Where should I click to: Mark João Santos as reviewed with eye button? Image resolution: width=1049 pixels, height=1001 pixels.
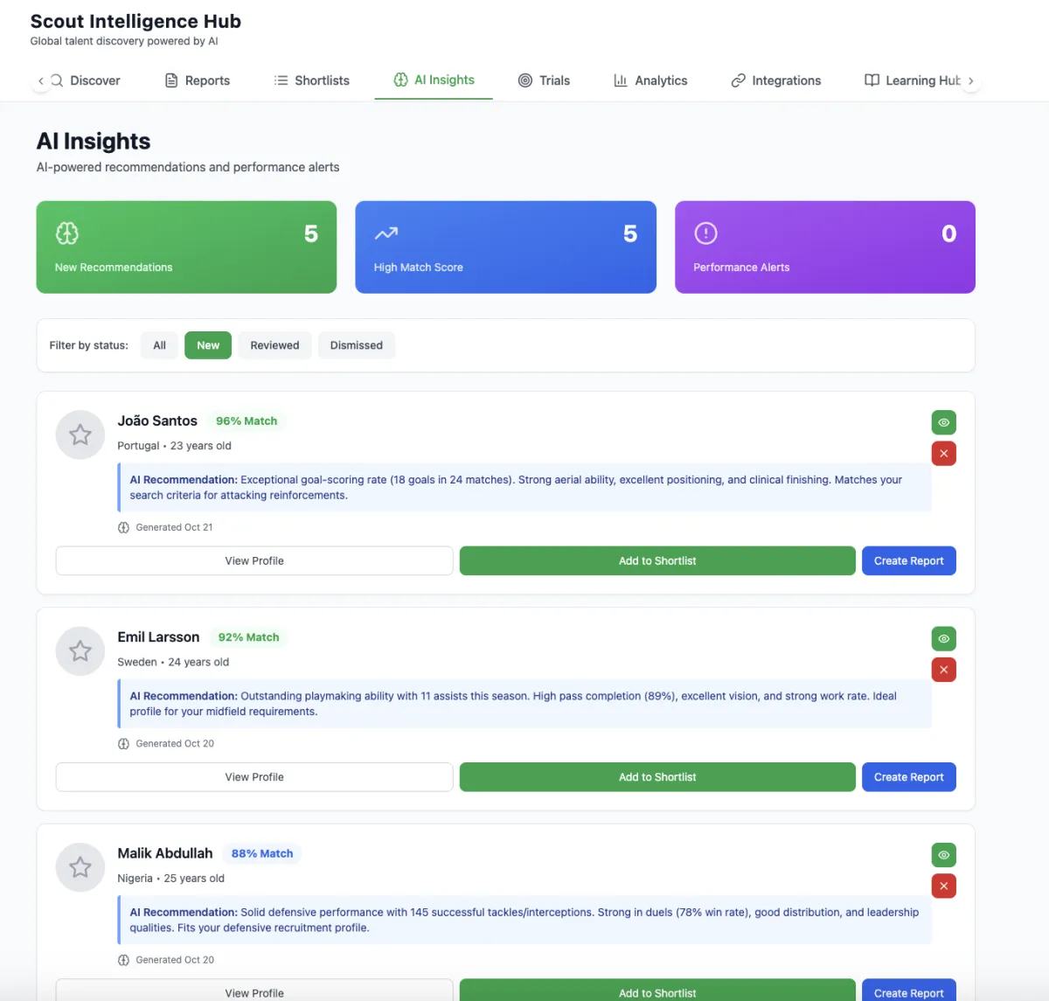click(943, 422)
